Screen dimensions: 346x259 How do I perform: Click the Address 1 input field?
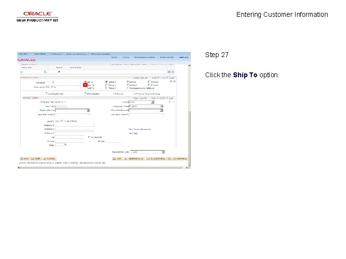(75, 125)
